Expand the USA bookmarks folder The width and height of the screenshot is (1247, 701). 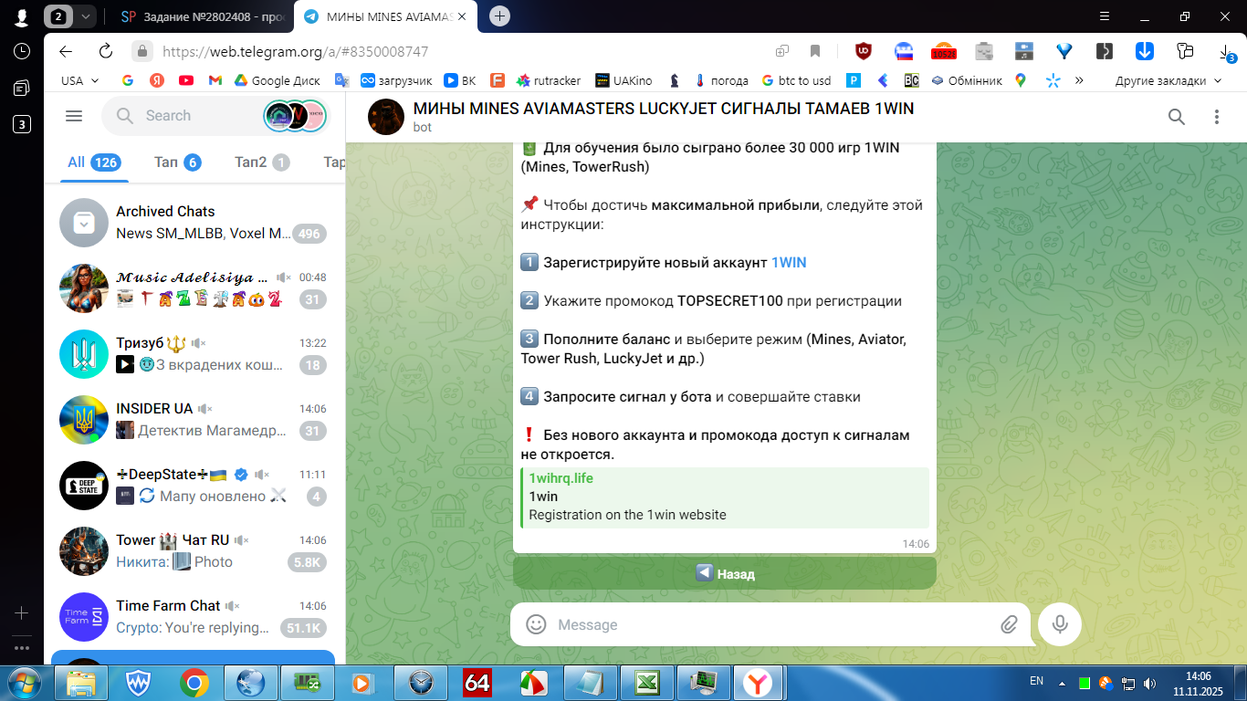click(79, 80)
